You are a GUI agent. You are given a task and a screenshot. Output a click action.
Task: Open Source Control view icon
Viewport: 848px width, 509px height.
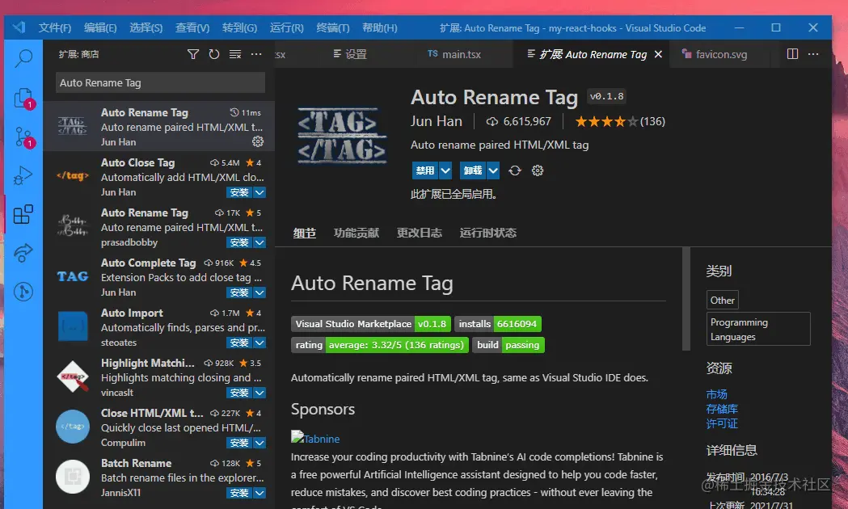point(23,137)
